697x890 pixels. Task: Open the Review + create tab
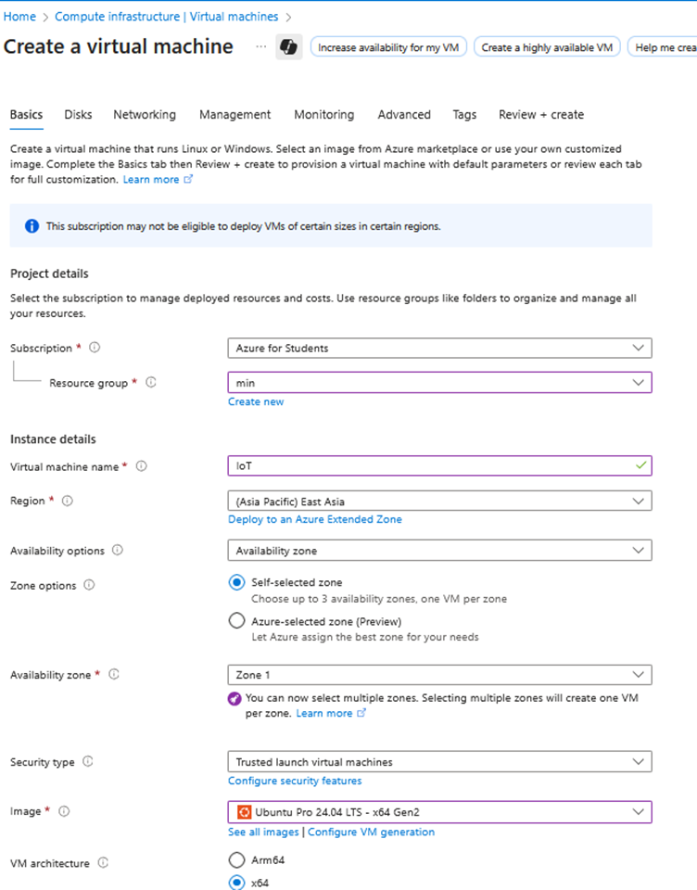[x=540, y=114]
